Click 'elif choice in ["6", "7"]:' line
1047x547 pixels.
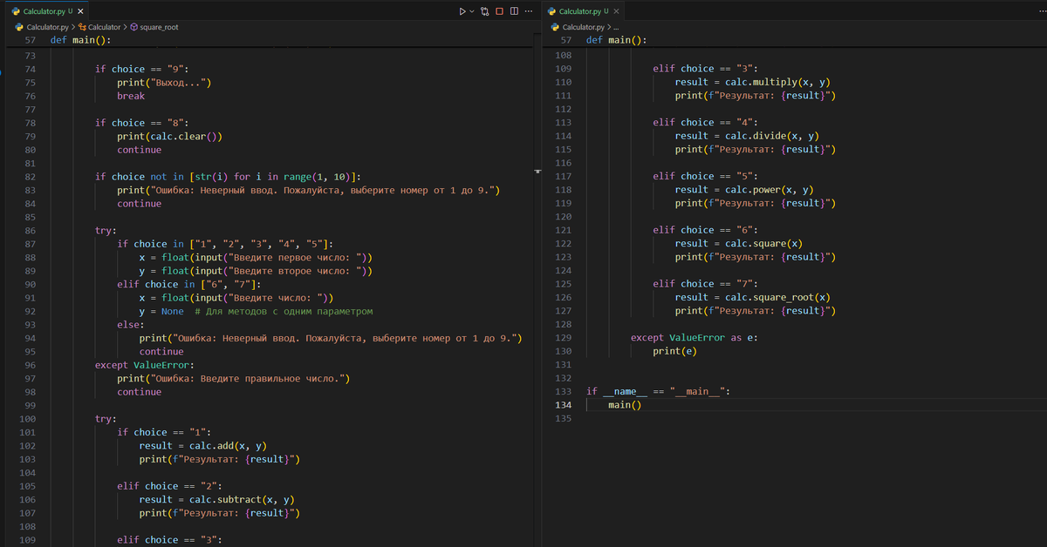pyautogui.click(x=188, y=285)
